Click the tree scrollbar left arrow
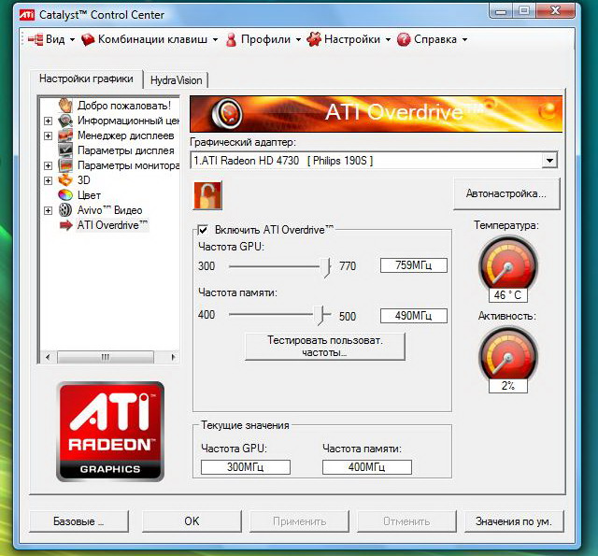 (x=48, y=357)
